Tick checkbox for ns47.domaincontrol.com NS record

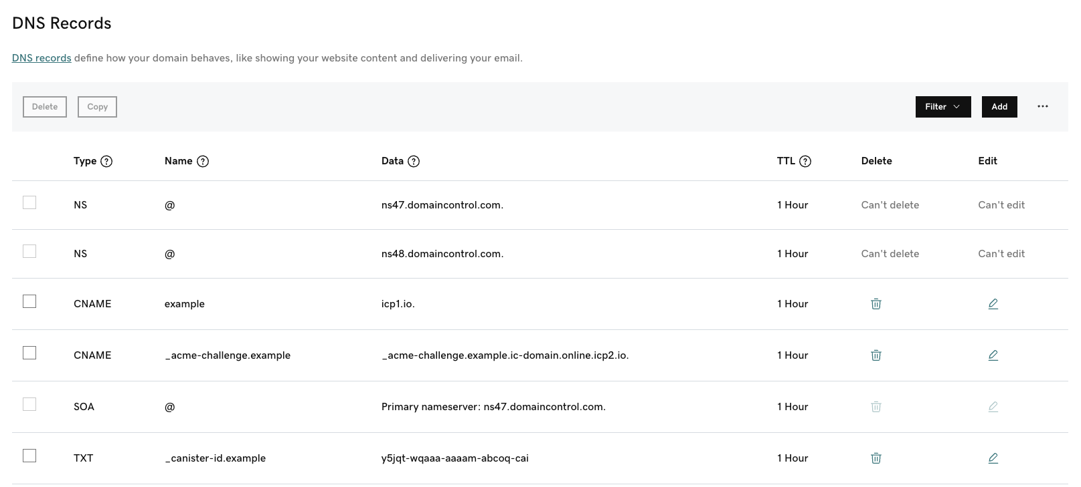[29, 202]
